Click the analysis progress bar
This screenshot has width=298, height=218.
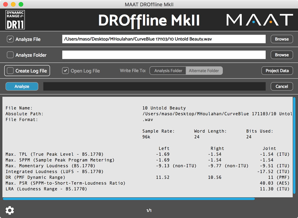click(x=154, y=86)
